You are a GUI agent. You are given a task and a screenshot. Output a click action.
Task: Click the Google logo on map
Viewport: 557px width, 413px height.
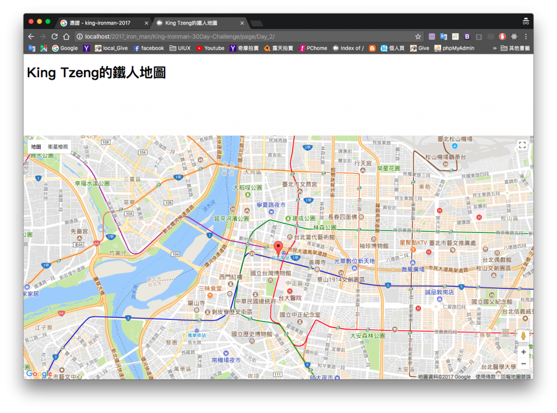tap(39, 373)
